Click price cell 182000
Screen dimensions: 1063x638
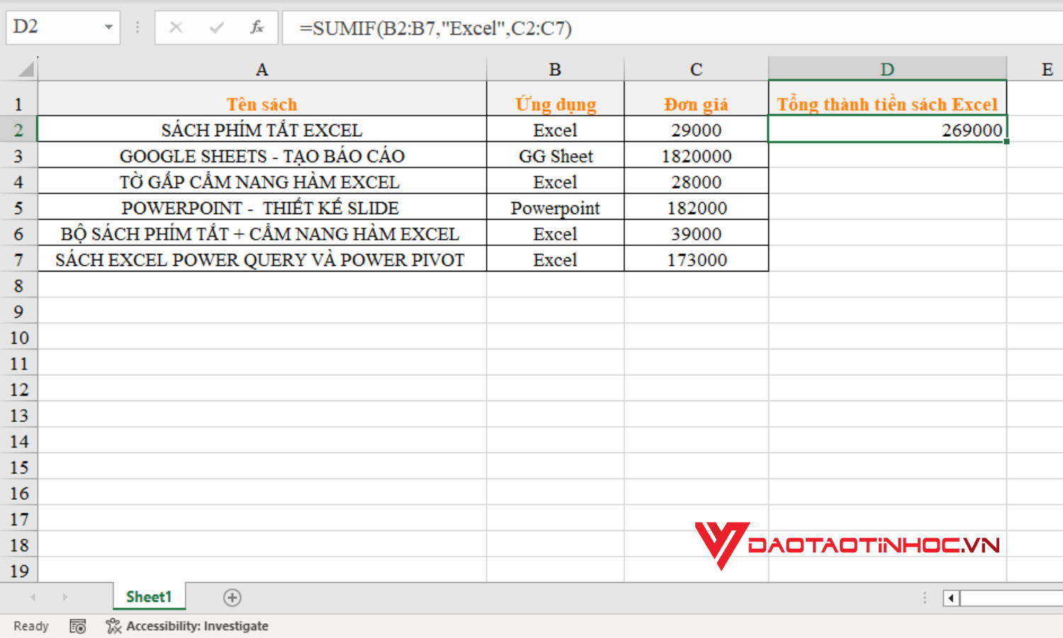click(697, 208)
